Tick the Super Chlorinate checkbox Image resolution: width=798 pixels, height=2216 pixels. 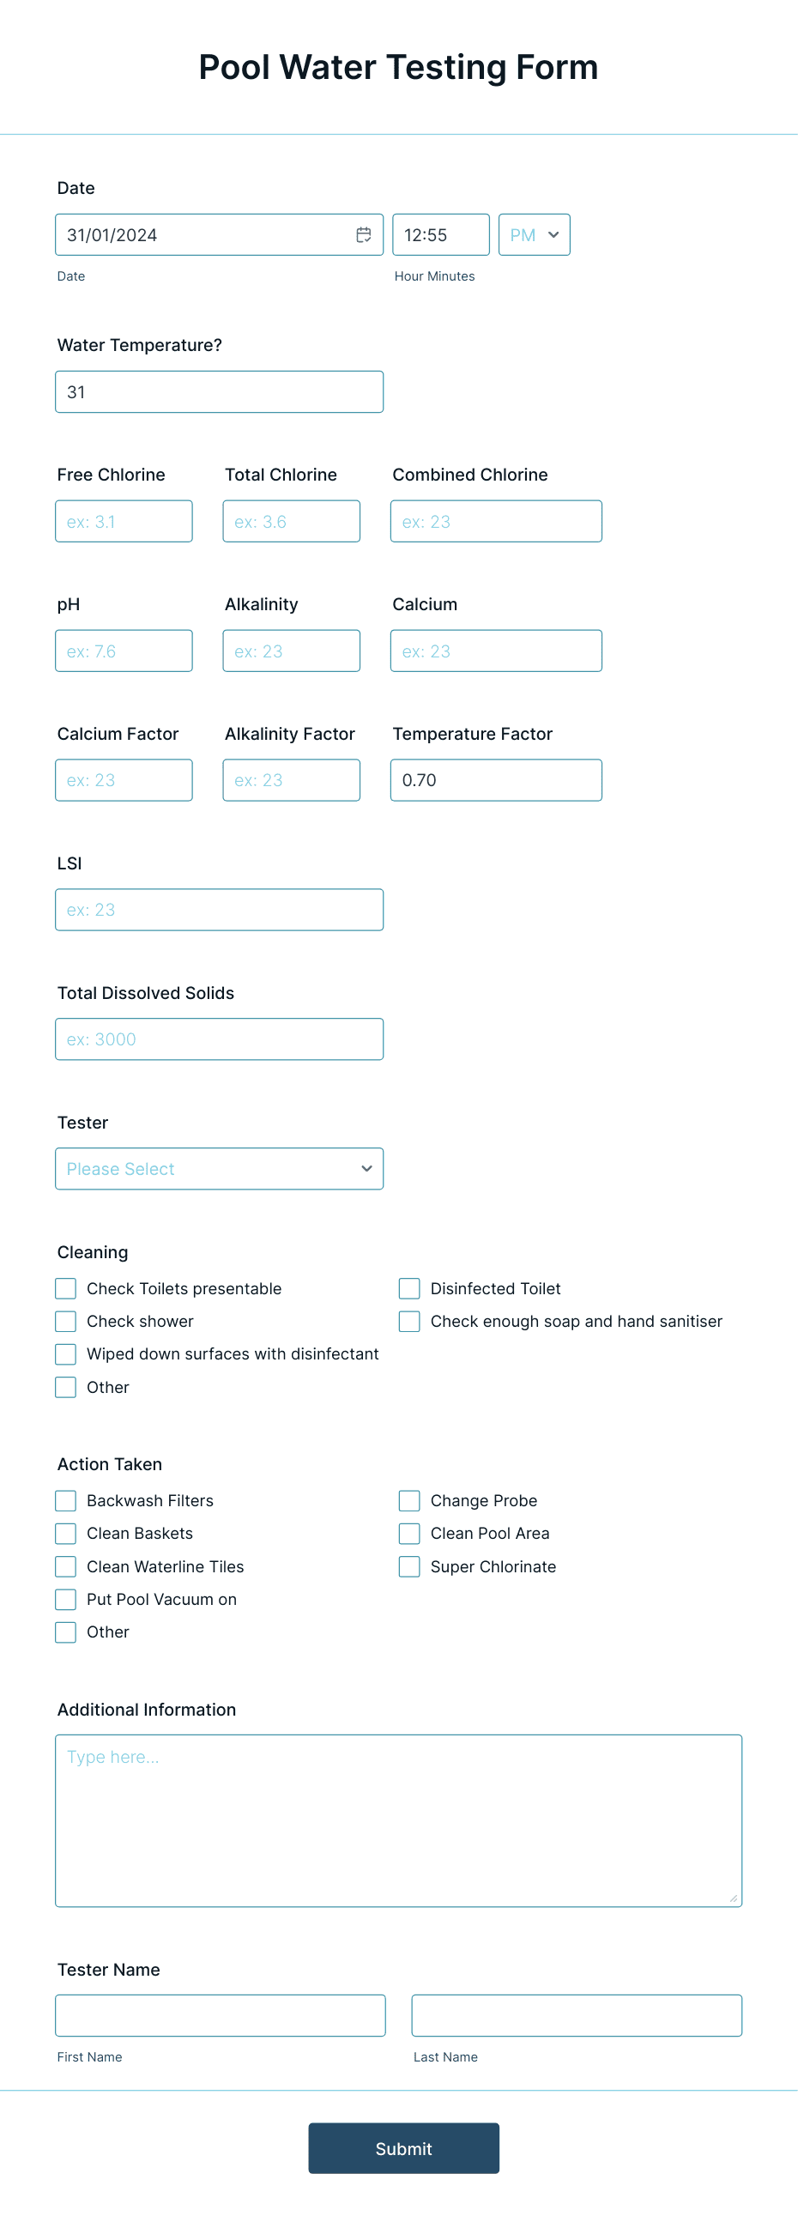point(408,1566)
